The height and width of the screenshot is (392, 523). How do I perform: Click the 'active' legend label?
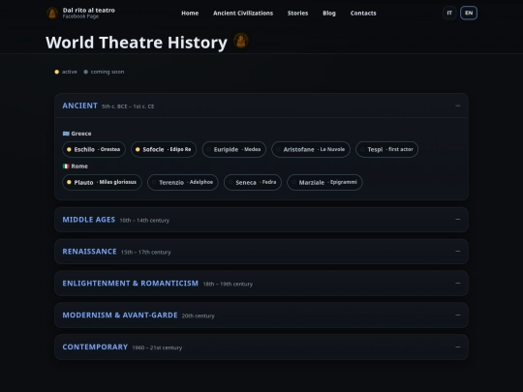point(70,72)
